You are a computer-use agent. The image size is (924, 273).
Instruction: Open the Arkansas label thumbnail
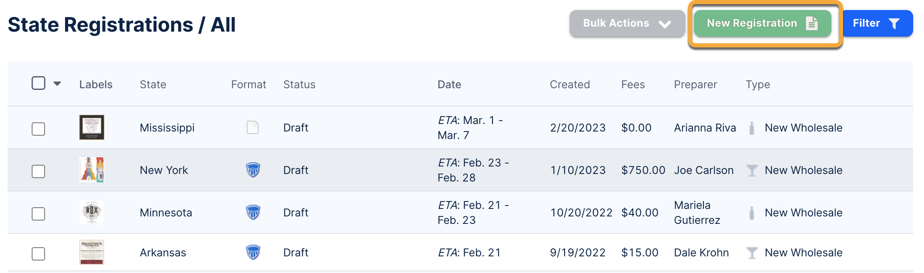(x=92, y=252)
